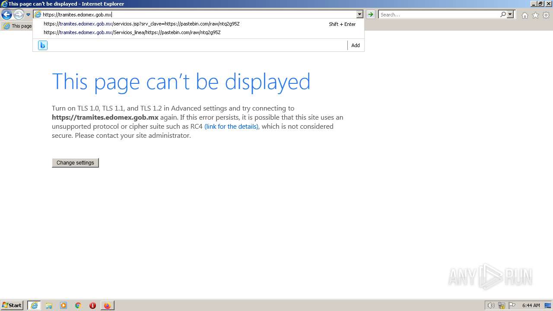This screenshot has width=553, height=311.
Task: Open the recent pages dropdown arrow
Action: [29, 15]
